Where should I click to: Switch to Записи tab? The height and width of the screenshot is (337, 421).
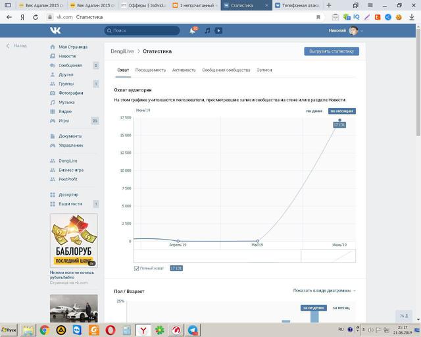[264, 70]
